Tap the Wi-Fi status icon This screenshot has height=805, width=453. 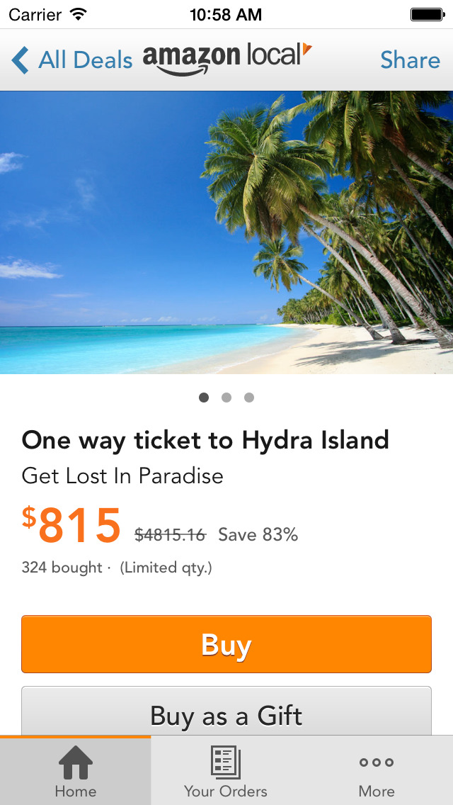click(x=79, y=13)
